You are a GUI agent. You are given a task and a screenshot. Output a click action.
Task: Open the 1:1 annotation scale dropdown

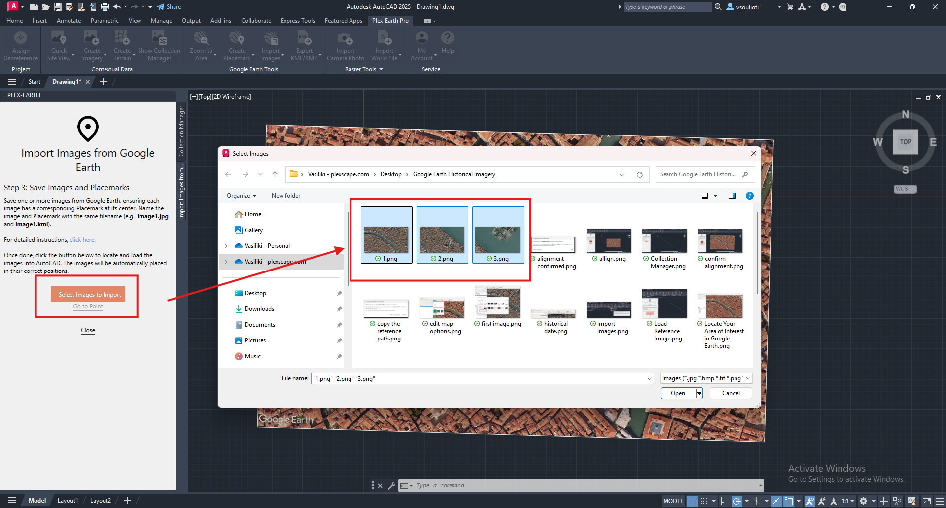point(848,501)
